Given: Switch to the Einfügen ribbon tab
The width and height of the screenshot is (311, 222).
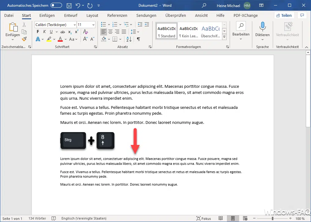Looking at the screenshot, I should point(47,15).
